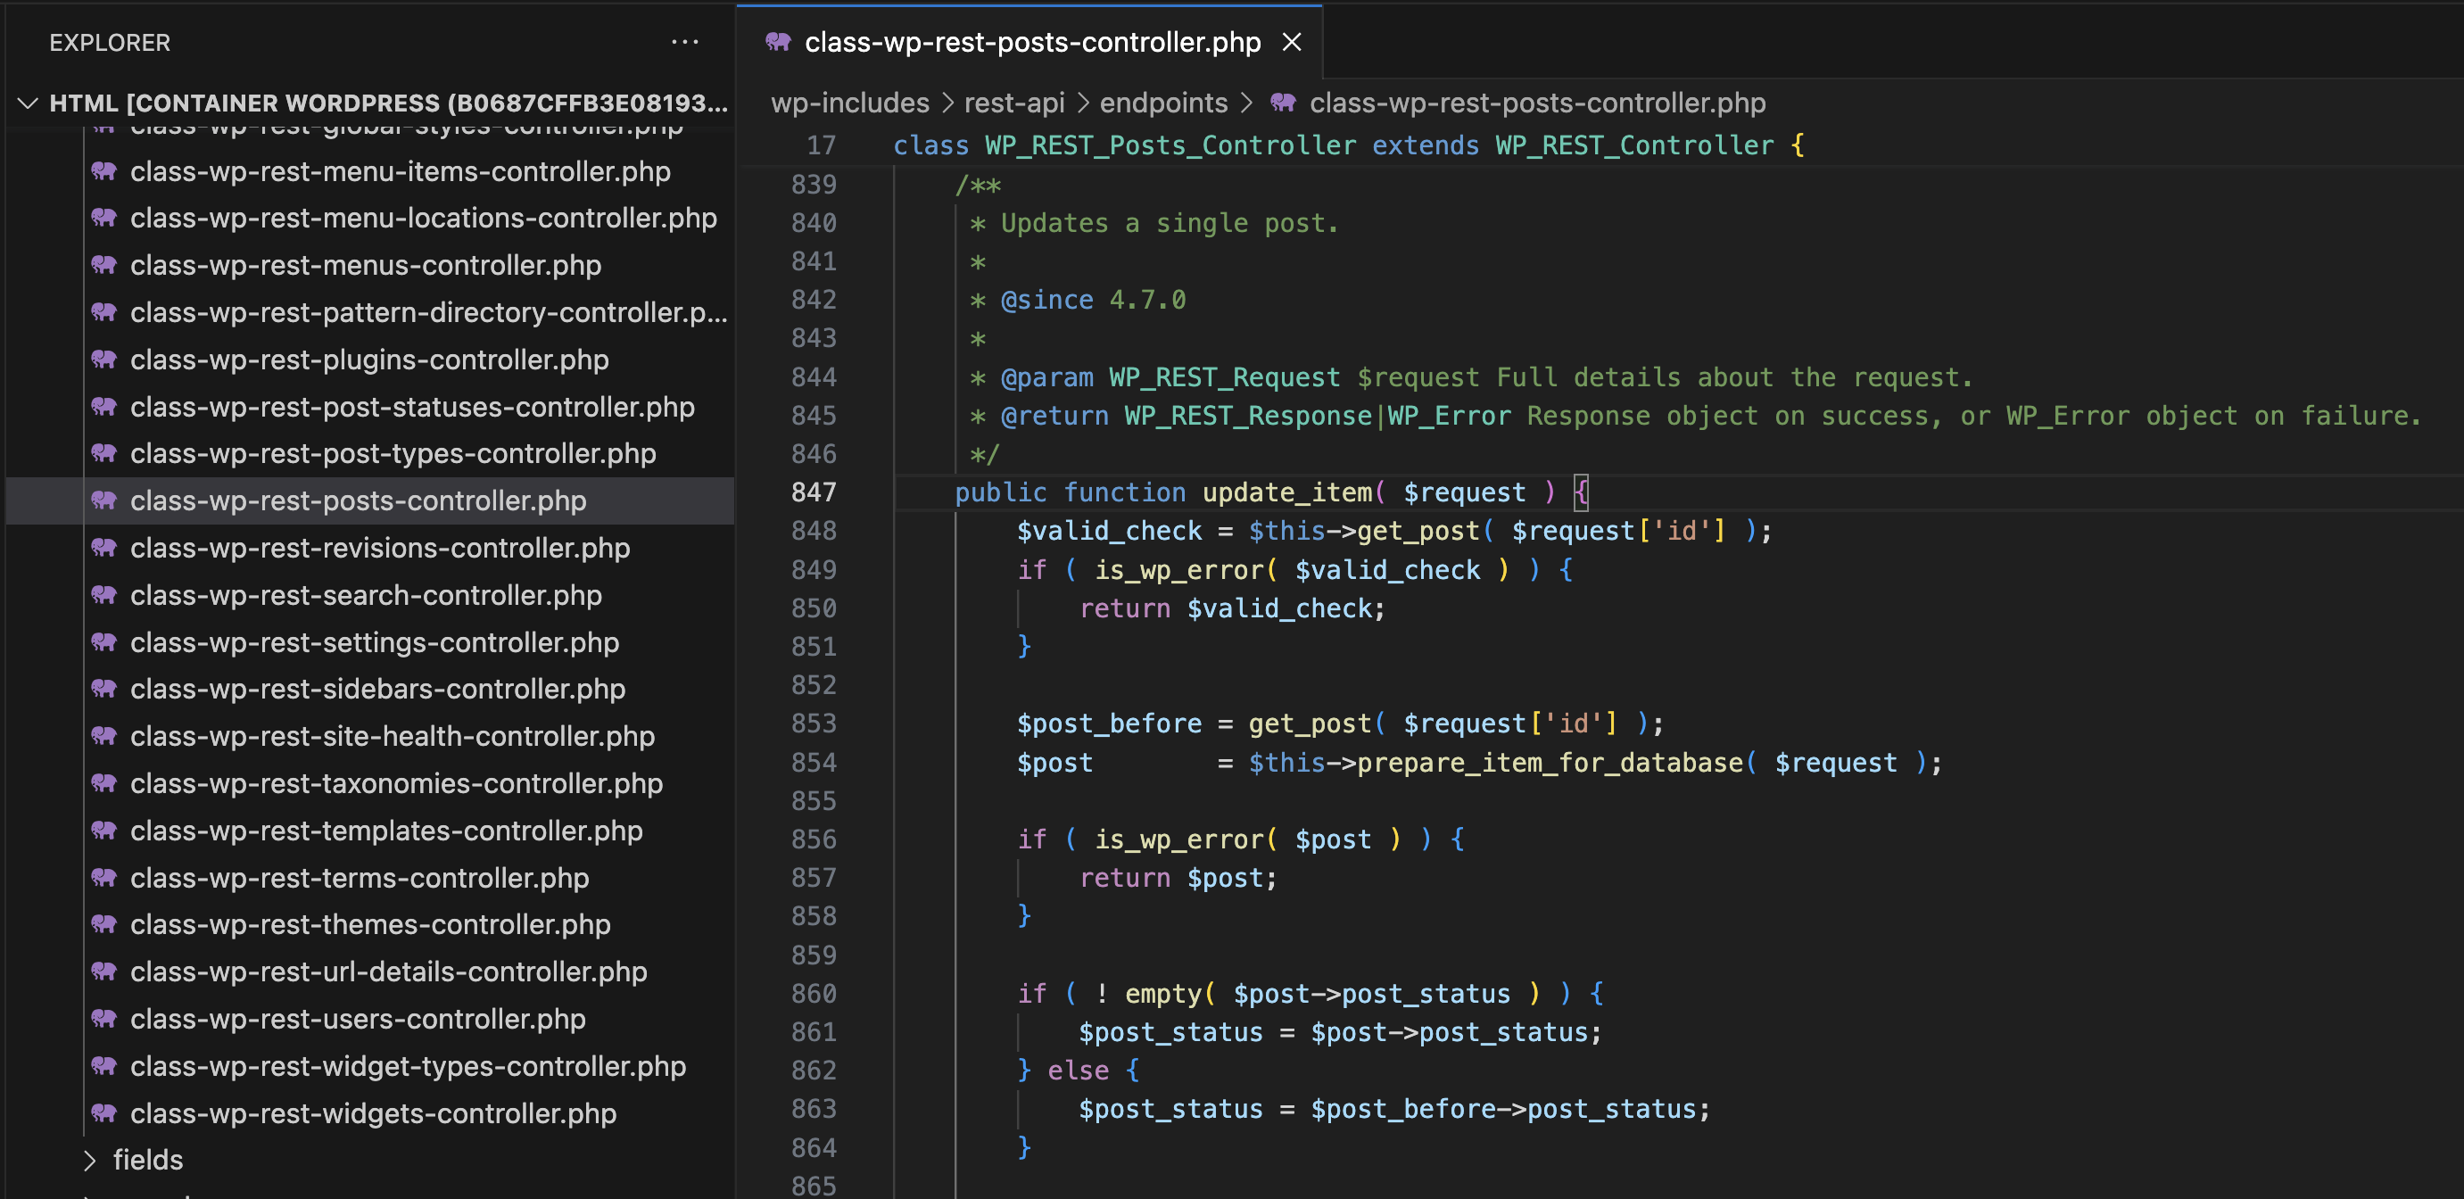The height and width of the screenshot is (1199, 2464).
Task: Open class-wp-rest-plugins-controller.php
Action: (369, 360)
